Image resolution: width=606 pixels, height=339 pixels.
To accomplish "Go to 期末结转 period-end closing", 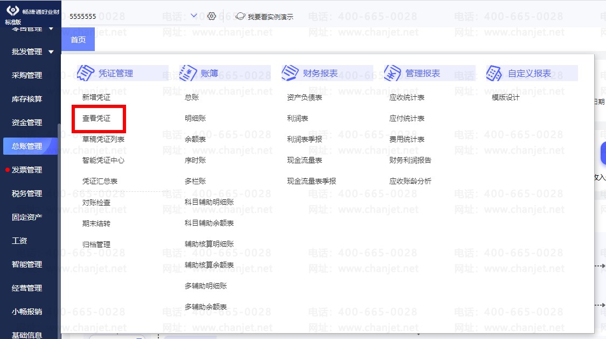I will (x=96, y=223).
